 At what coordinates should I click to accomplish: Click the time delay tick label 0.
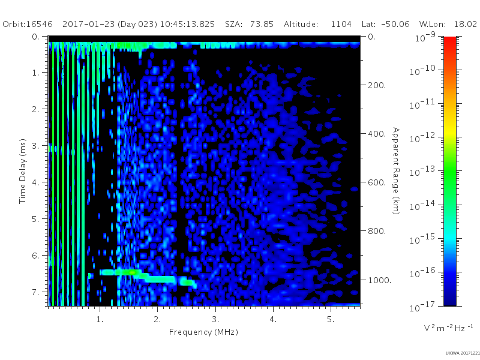[x=36, y=37]
